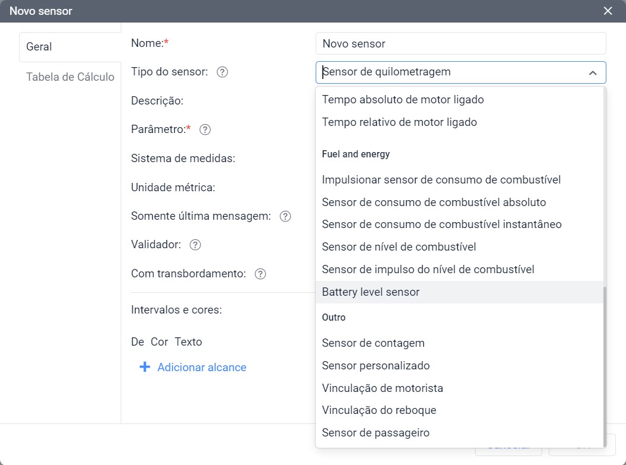This screenshot has height=465, width=626.
Task: Select Sensor de contagem option
Action: click(373, 343)
